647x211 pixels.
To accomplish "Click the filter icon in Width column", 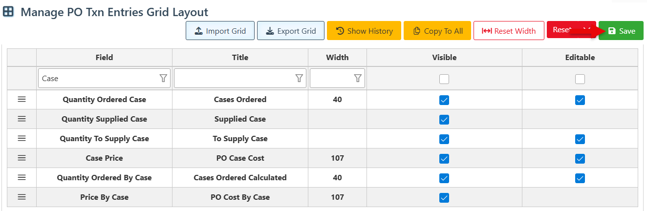I will click(x=358, y=78).
